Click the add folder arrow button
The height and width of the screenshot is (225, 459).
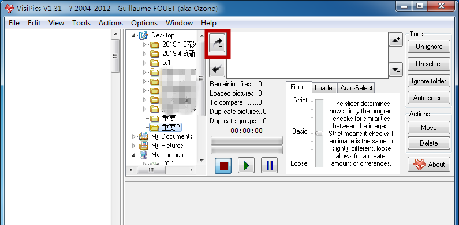[x=217, y=43]
